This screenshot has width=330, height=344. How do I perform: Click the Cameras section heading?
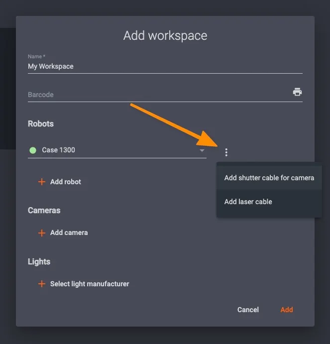[44, 211]
